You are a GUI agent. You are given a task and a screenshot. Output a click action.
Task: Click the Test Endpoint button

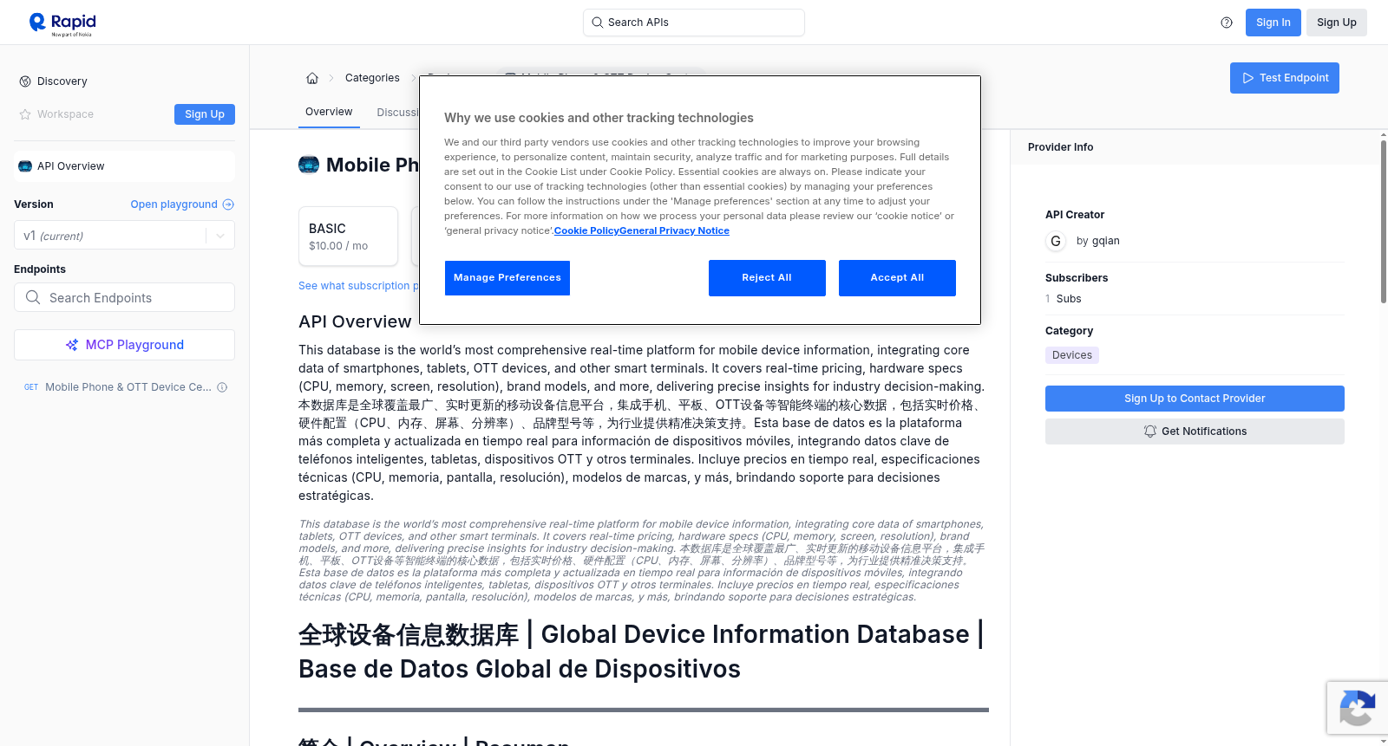pyautogui.click(x=1285, y=78)
